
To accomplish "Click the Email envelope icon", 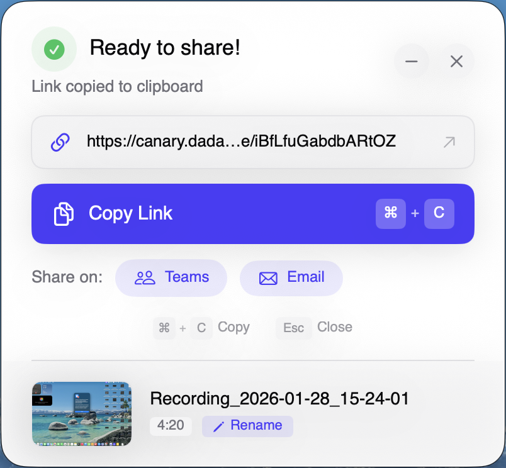I will point(268,278).
